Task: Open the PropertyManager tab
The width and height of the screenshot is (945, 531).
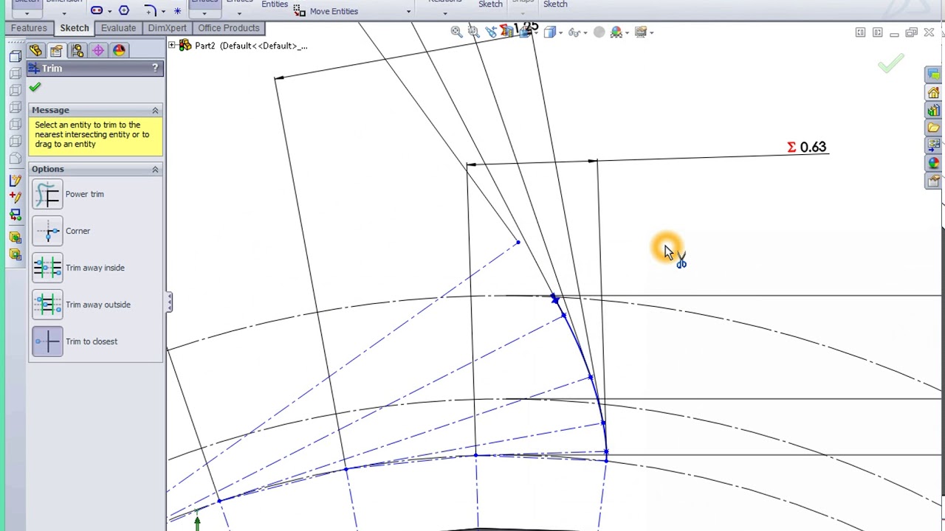Action: point(56,50)
